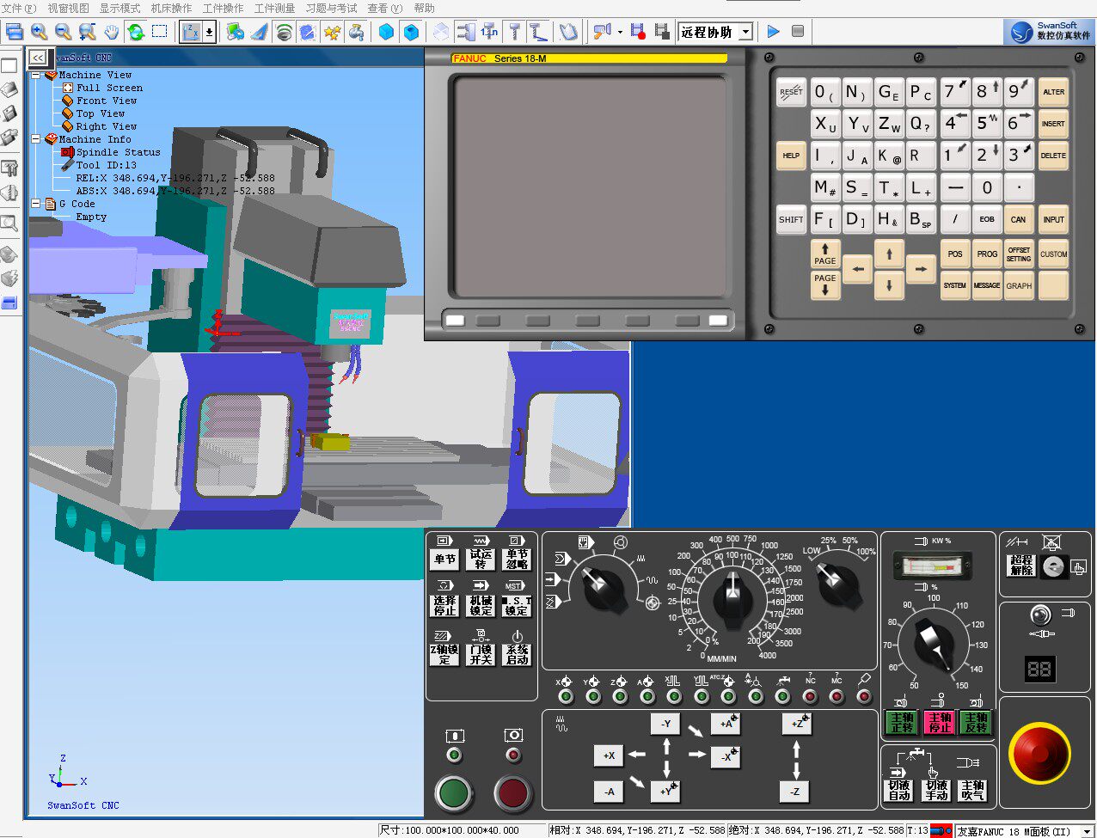
Task: Click the DELETE key on FANUC keypad
Action: click(1053, 156)
